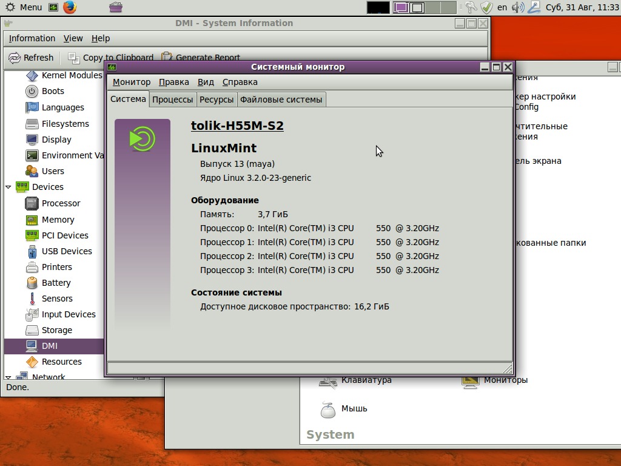Open View menu in System Information

(x=73, y=38)
